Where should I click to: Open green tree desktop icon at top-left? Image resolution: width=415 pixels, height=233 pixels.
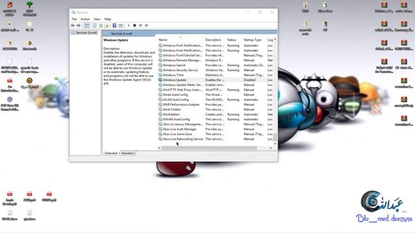coord(30,5)
